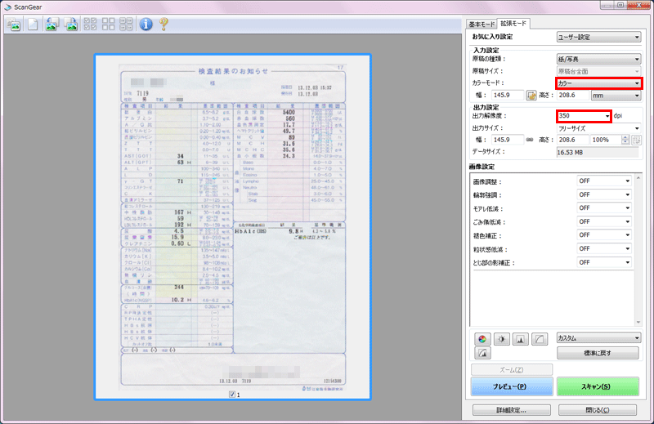Image resolution: width=654 pixels, height=424 pixels.
Task: Click the blue プレビュー(P) button
Action: (x=512, y=386)
